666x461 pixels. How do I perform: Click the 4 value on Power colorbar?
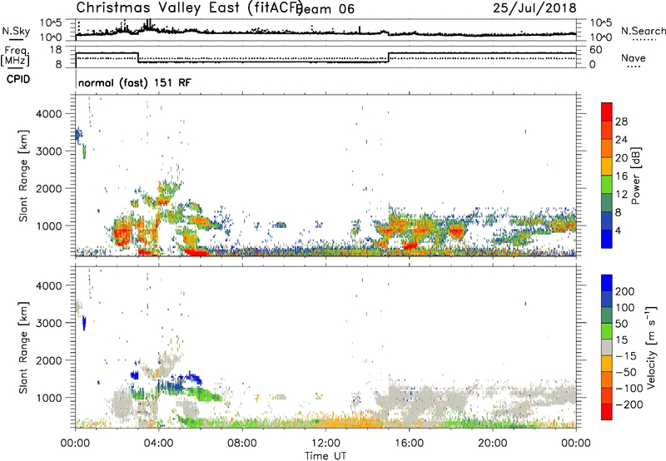618,230
